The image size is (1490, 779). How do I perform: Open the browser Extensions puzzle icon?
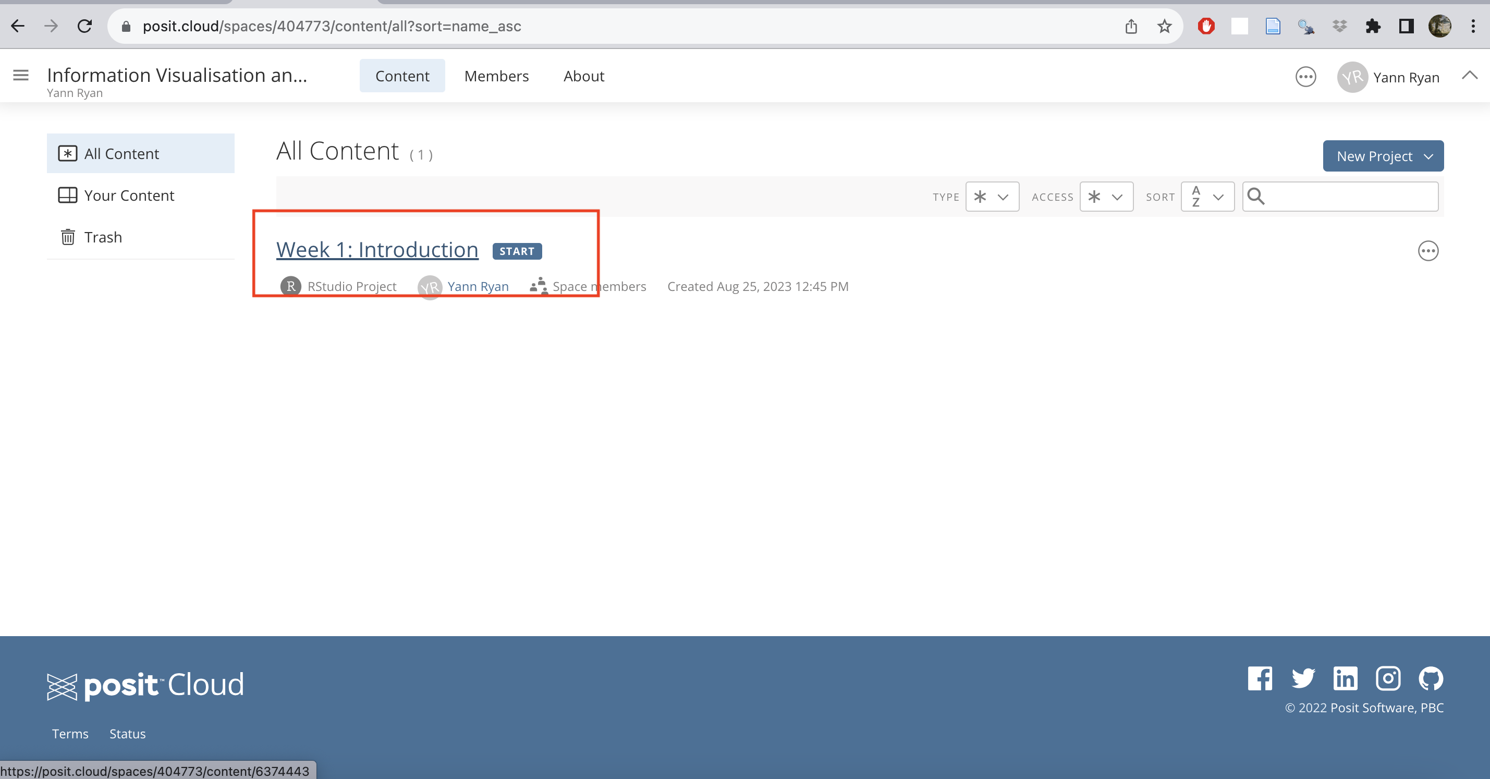pyautogui.click(x=1373, y=26)
